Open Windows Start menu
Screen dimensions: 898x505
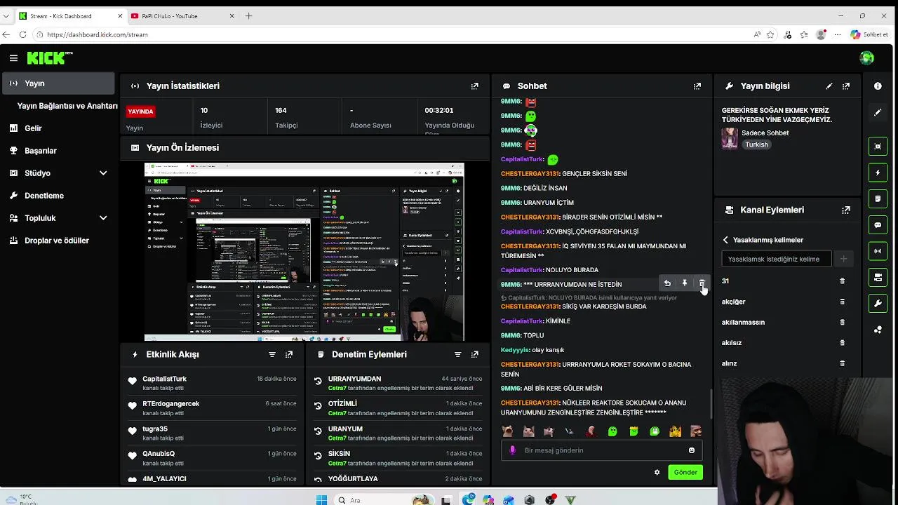coord(321,500)
